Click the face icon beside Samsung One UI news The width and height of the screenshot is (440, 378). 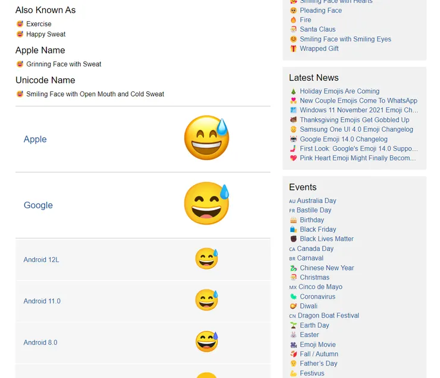tap(293, 129)
